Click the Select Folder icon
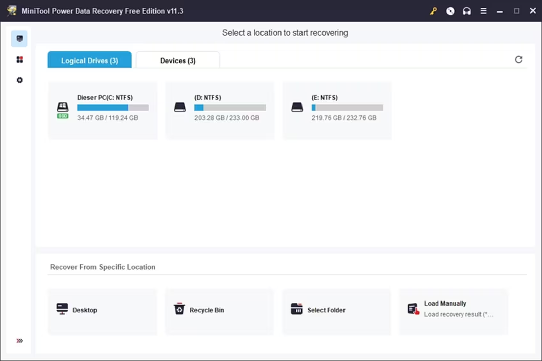Screen dimensions: 542x361 [296, 309]
